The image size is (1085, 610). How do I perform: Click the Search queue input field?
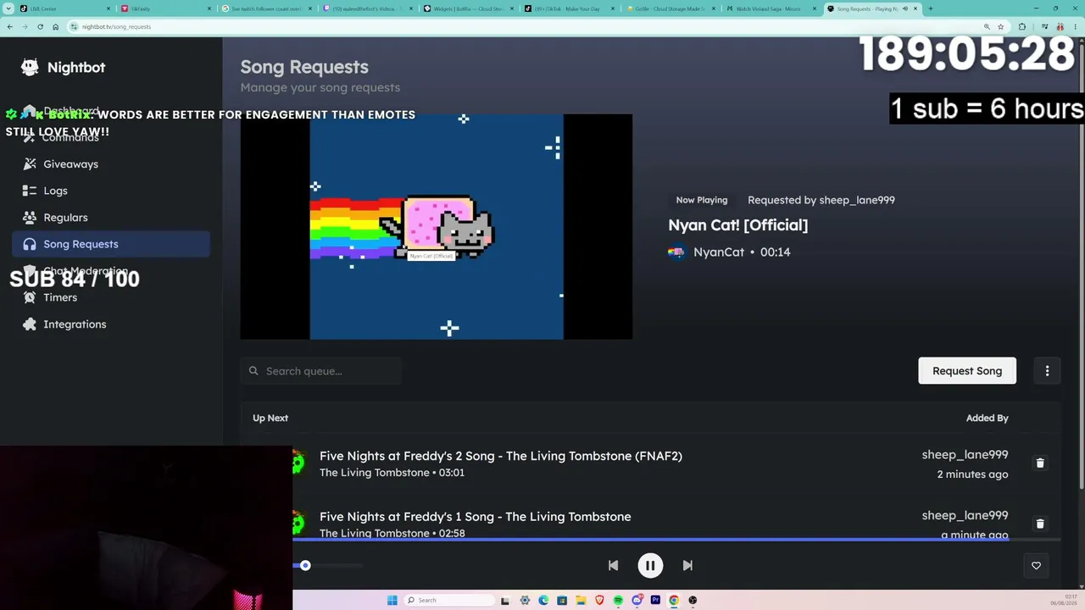[320, 371]
